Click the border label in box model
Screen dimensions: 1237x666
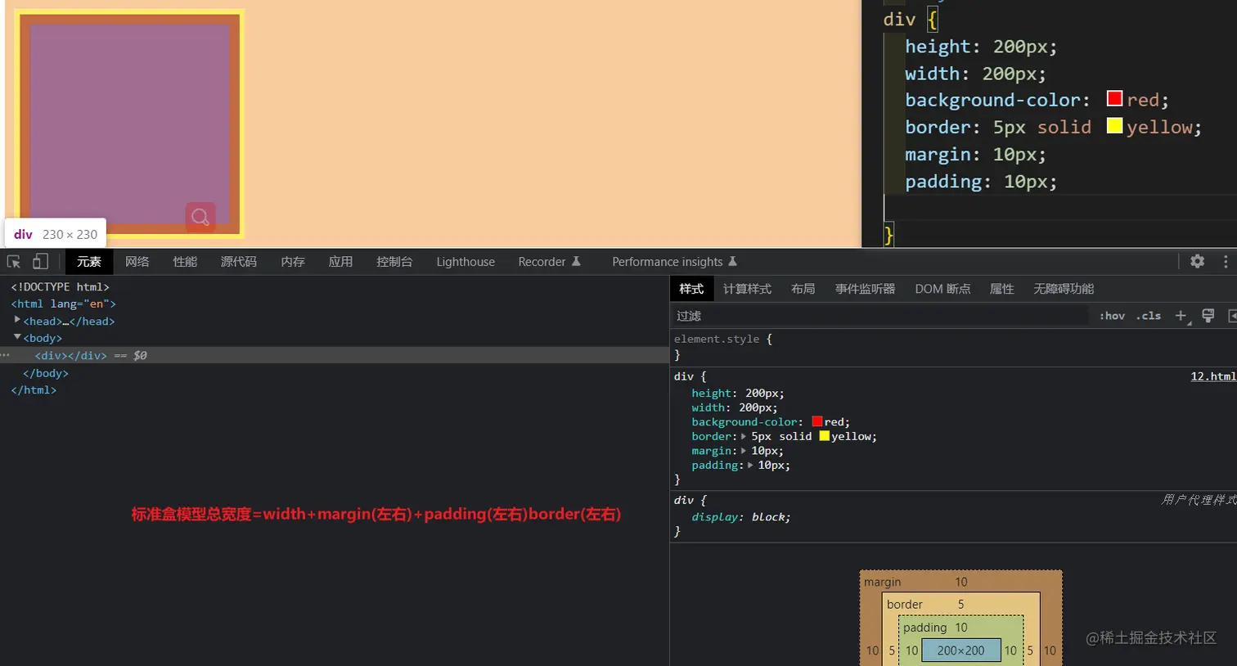[904, 605]
